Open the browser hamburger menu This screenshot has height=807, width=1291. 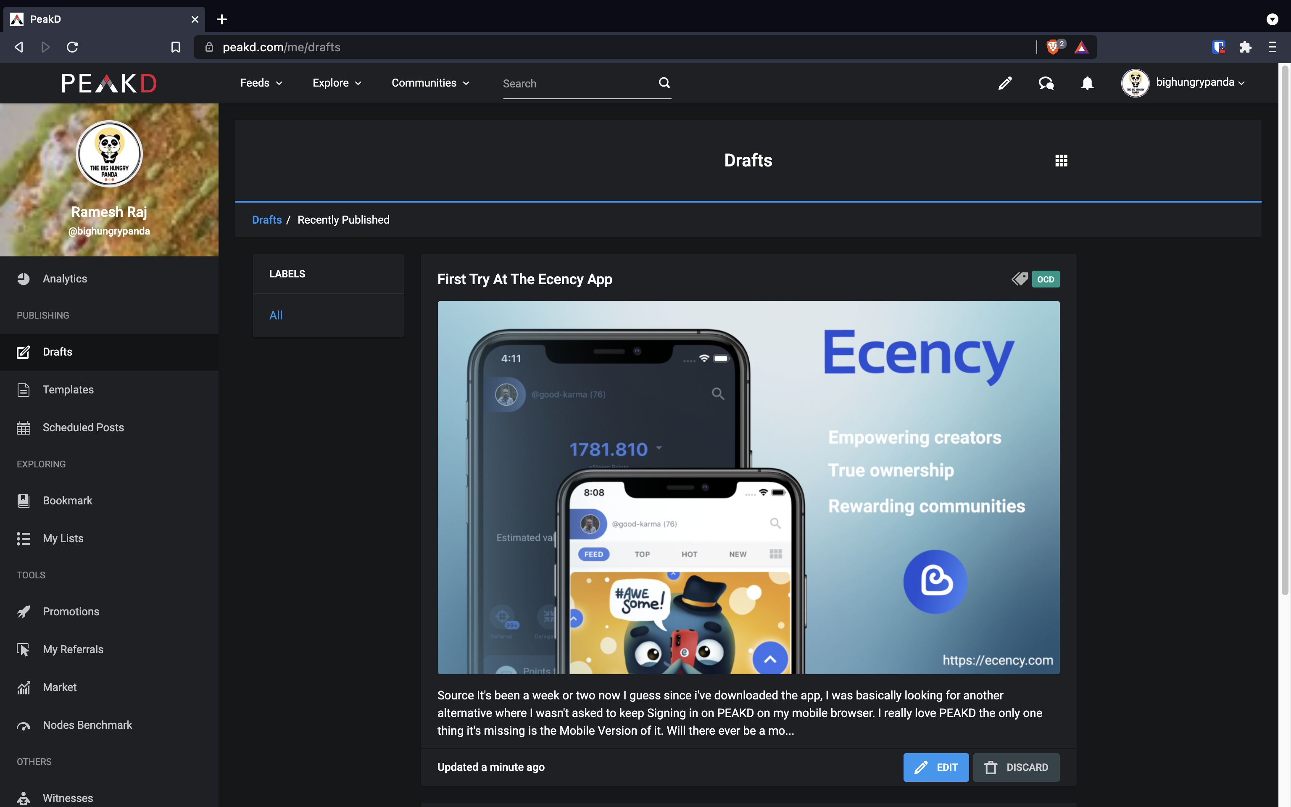[1273, 47]
